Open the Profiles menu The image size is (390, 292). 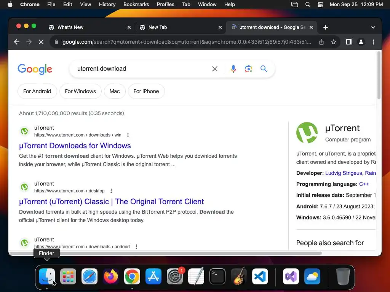pyautogui.click(x=165, y=5)
